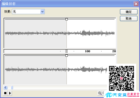Click the horizontal scrollbar thumb
This screenshot has width=140, height=98.
(12, 88)
